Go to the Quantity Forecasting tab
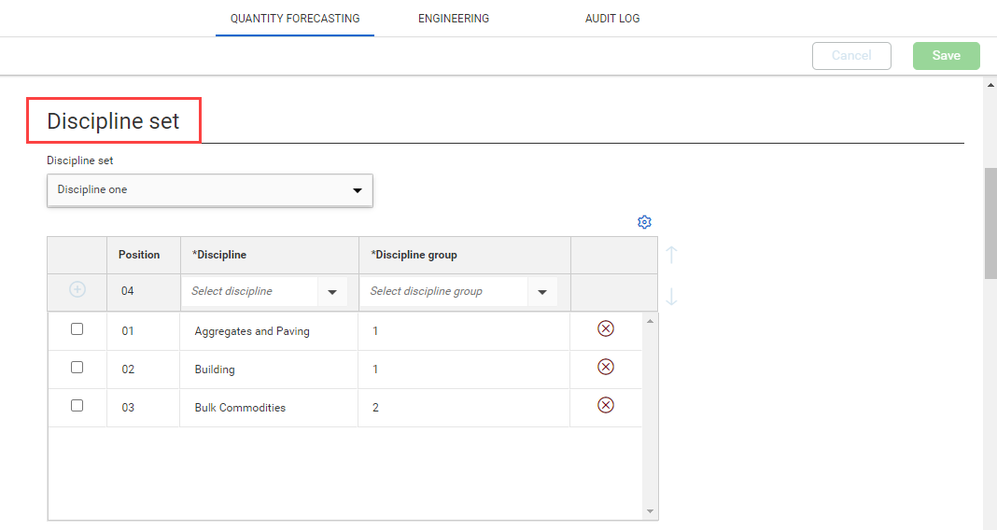Image resolution: width=997 pixels, height=530 pixels. click(295, 19)
